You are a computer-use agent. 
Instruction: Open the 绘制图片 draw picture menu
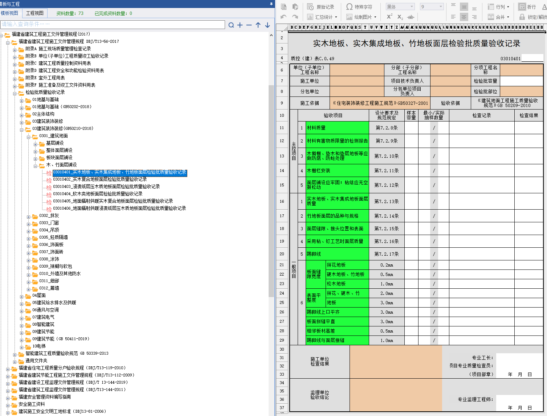tap(361, 17)
